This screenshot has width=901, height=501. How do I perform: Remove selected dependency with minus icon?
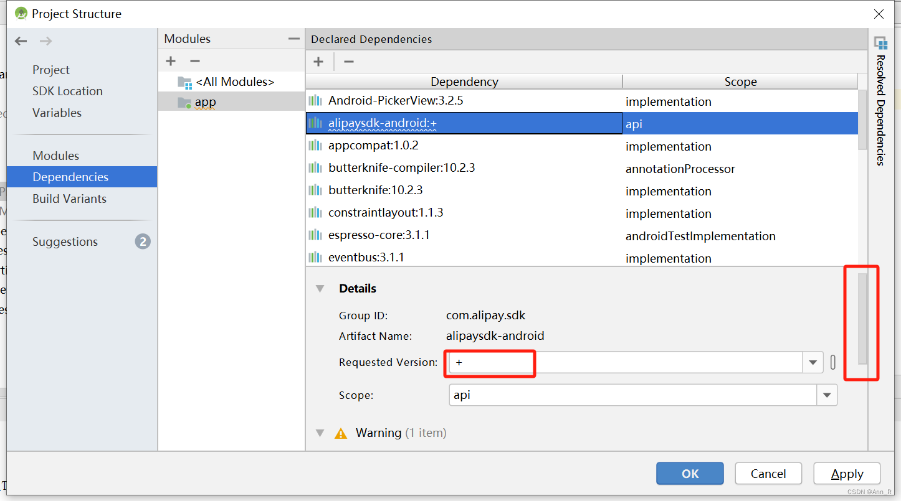click(x=349, y=61)
